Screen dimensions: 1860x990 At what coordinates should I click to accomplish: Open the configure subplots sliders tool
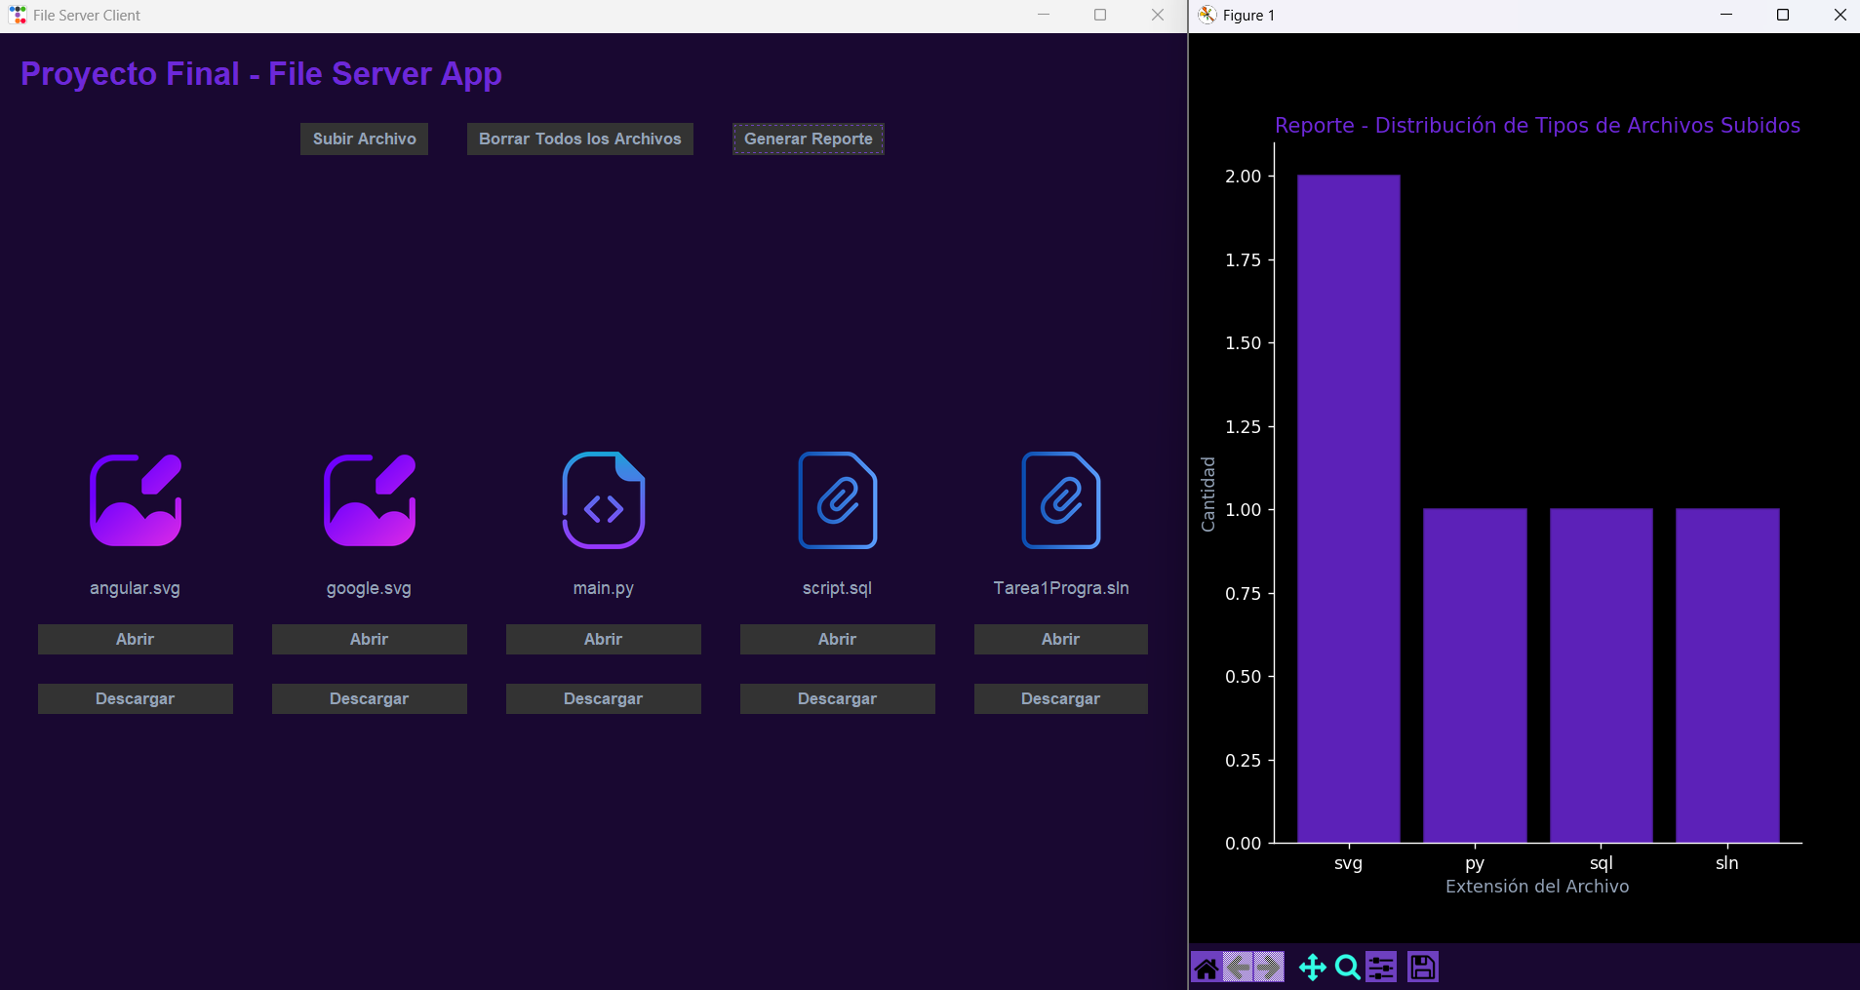(x=1381, y=968)
